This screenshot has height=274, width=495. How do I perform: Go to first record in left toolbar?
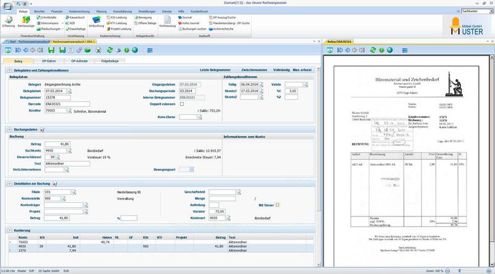[x=19, y=50]
